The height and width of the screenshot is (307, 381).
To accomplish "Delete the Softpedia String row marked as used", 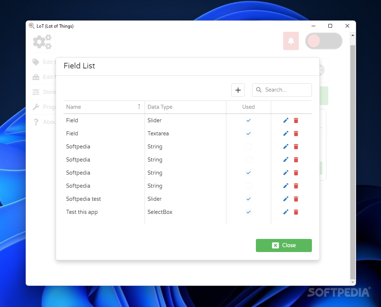I will [296, 173].
